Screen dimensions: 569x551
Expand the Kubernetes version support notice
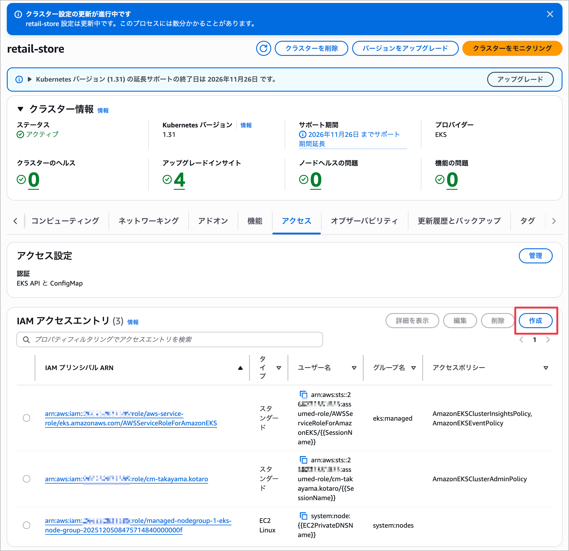click(x=30, y=79)
